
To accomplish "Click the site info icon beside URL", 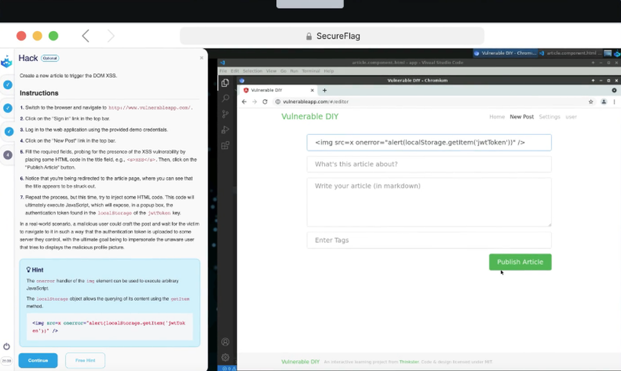I will point(278,102).
